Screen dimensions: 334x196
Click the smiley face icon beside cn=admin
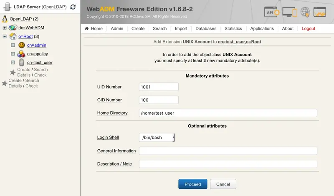point(21,45)
